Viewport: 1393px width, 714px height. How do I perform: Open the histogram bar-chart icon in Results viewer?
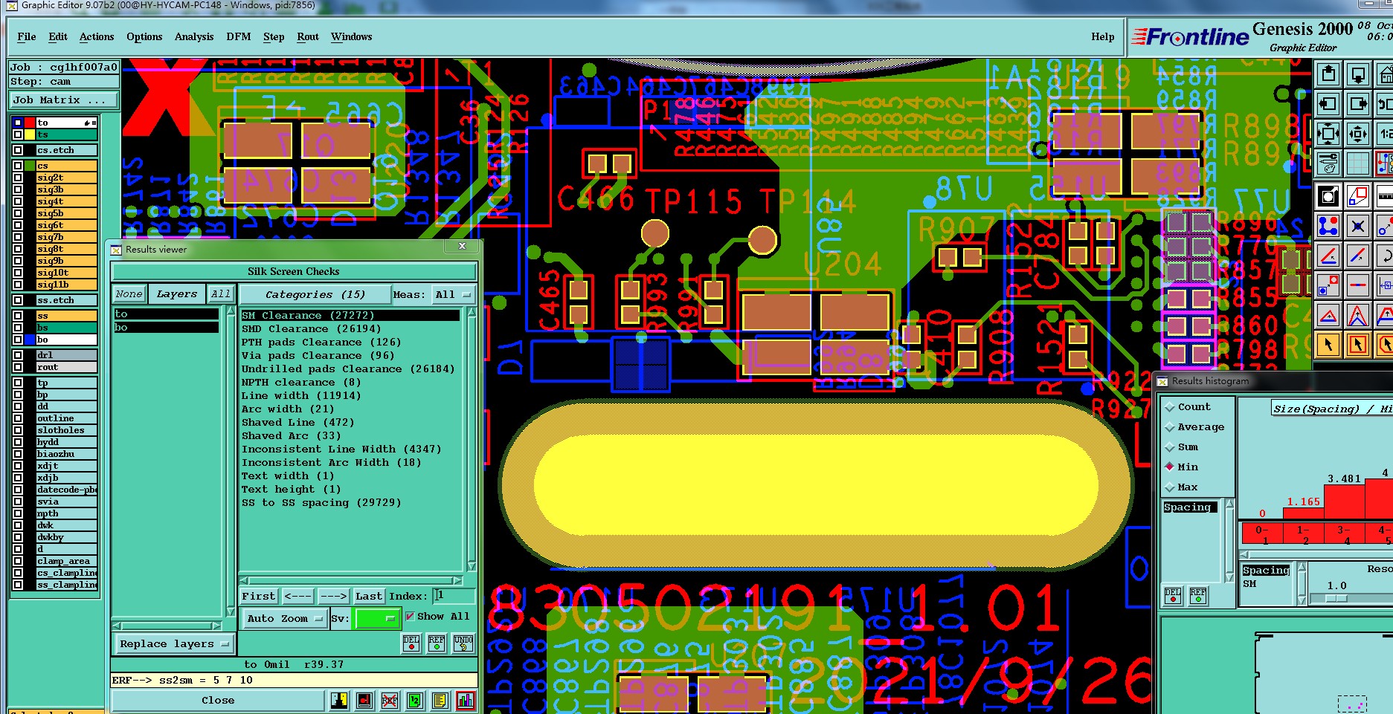[466, 700]
